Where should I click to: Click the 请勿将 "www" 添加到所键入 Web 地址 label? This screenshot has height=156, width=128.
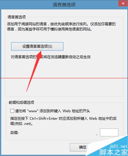click(x=53, y=111)
